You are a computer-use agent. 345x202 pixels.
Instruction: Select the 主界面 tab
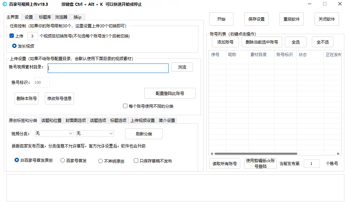13,17
